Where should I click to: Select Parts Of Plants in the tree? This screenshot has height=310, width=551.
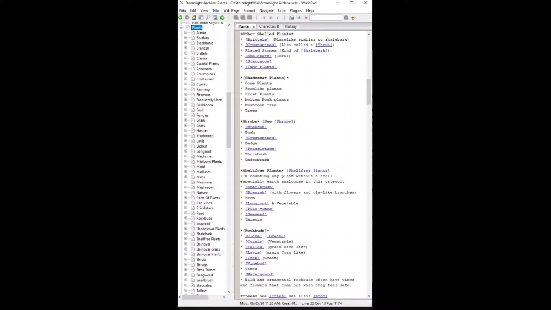[x=208, y=198]
